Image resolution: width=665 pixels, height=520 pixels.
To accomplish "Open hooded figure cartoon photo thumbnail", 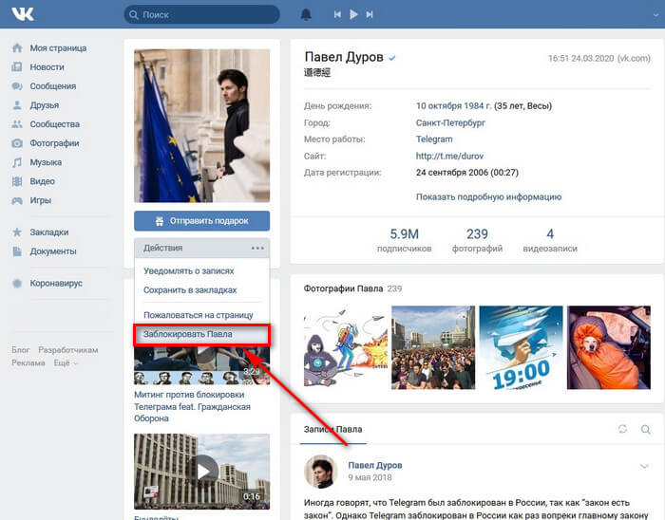I will 346,347.
